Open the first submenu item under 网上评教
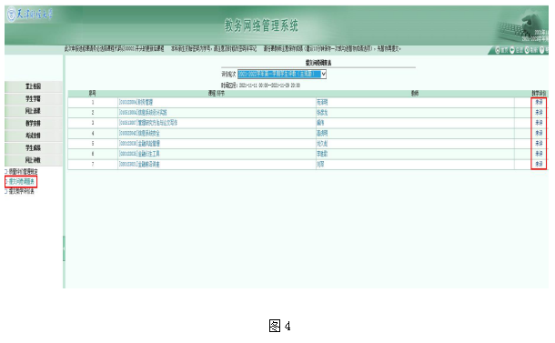The height and width of the screenshot is (343, 555). 23,172
